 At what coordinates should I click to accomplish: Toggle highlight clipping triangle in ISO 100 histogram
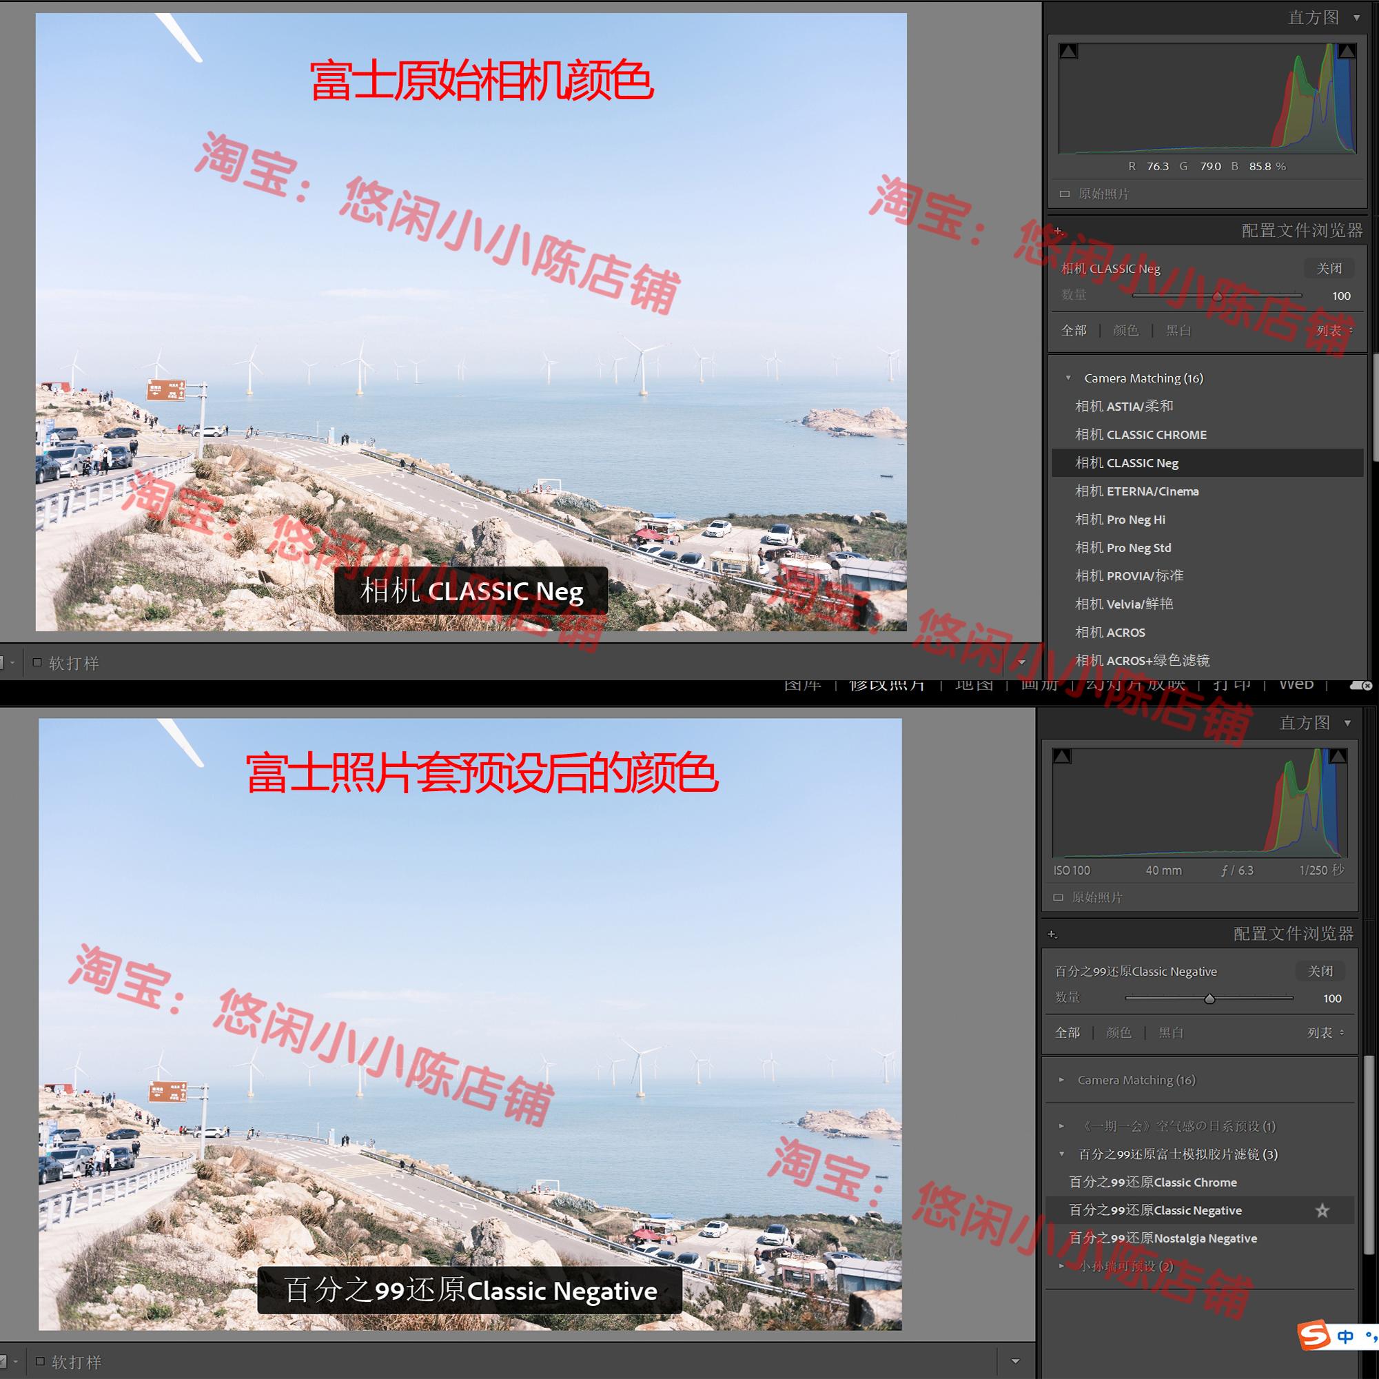pyautogui.click(x=1338, y=757)
